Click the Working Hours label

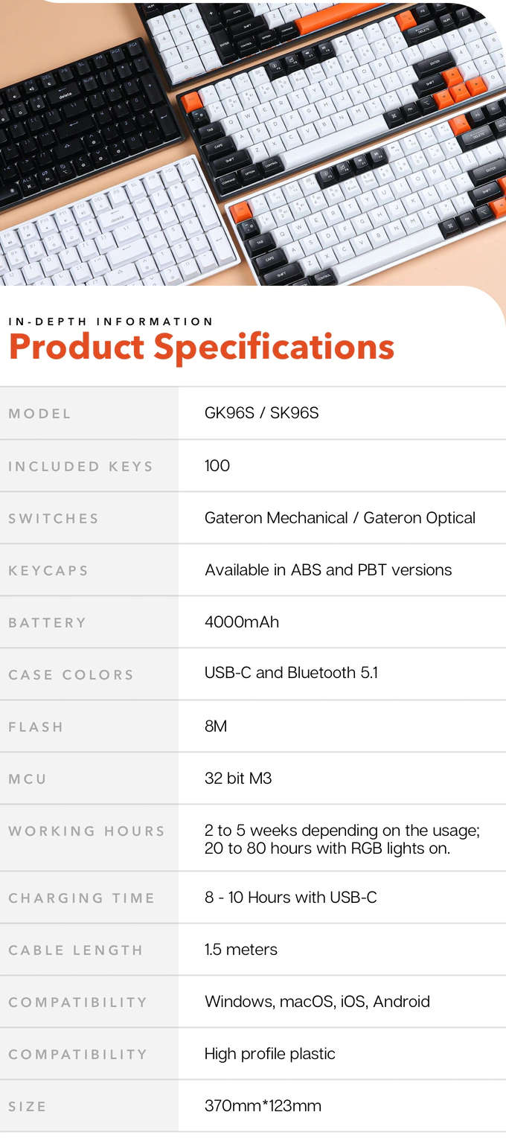click(86, 831)
